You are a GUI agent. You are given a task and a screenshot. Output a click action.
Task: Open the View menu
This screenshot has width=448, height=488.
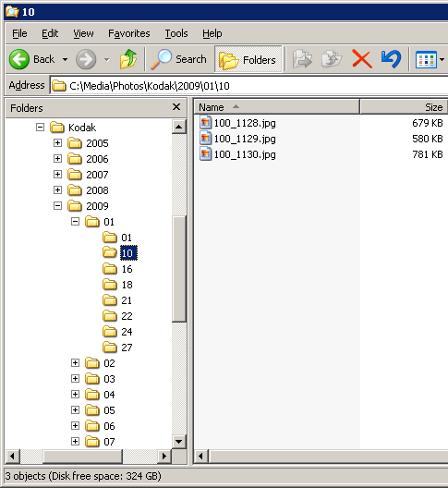(x=83, y=33)
